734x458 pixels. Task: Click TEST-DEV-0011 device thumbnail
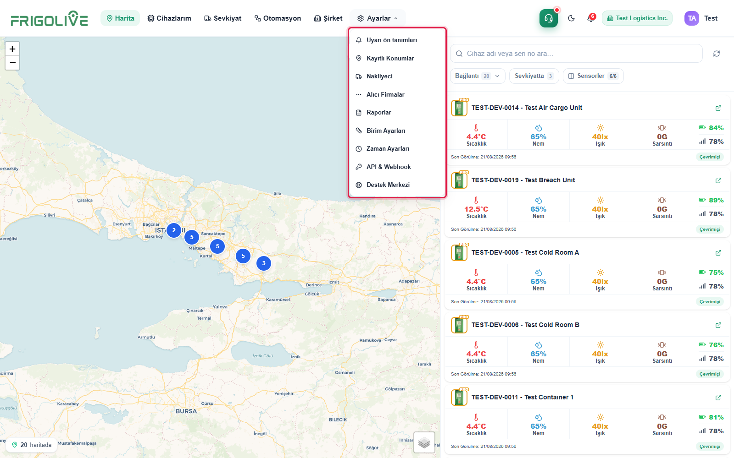click(x=459, y=398)
